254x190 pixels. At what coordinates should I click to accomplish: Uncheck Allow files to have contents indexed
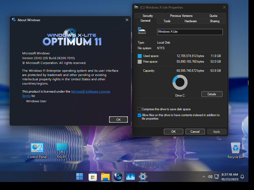point(139,115)
